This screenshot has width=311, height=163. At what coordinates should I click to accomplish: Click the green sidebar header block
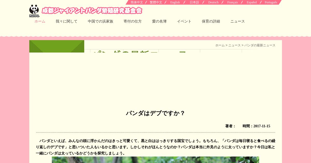(57, 46)
